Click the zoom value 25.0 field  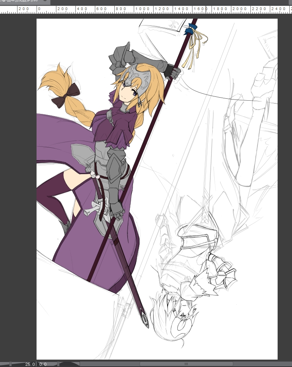[x=30, y=364]
